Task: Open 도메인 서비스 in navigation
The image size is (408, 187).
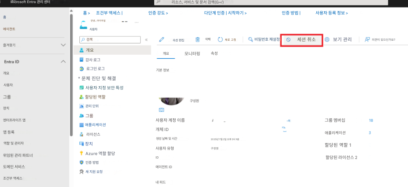Action: click(14, 166)
